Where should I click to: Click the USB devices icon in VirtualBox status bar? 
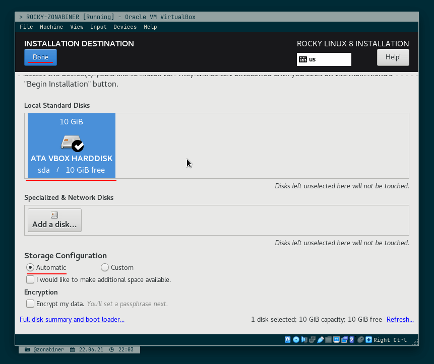pos(320,340)
